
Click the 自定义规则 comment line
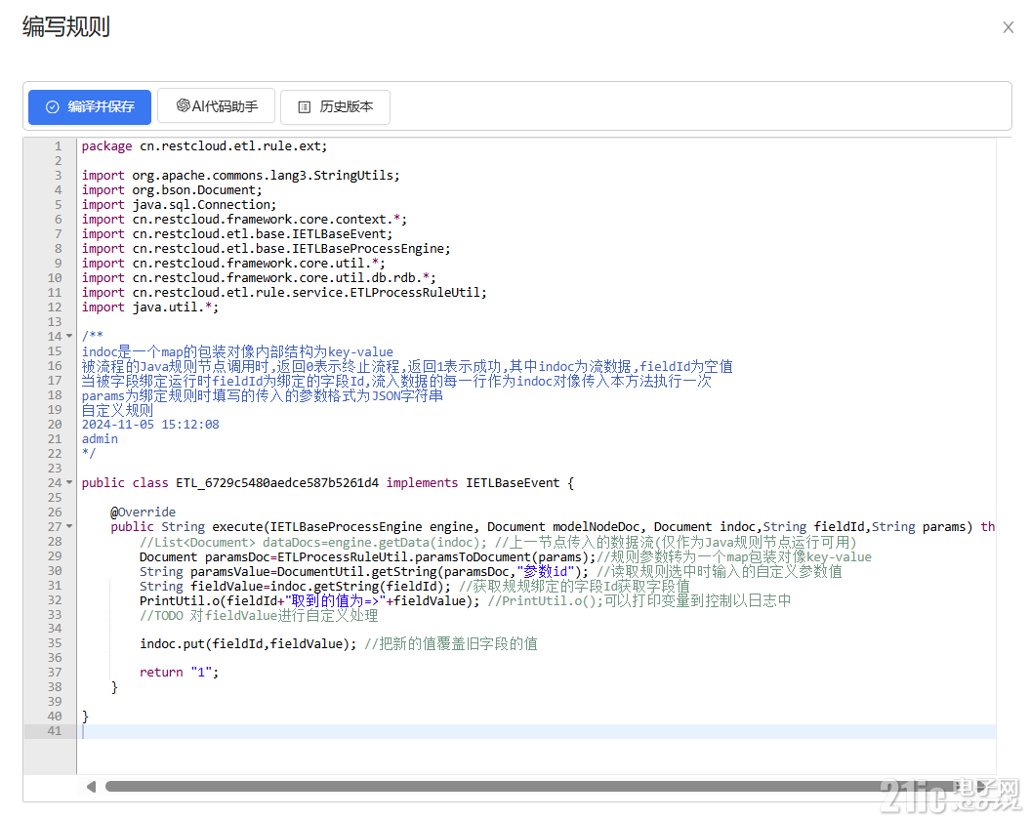tap(117, 410)
